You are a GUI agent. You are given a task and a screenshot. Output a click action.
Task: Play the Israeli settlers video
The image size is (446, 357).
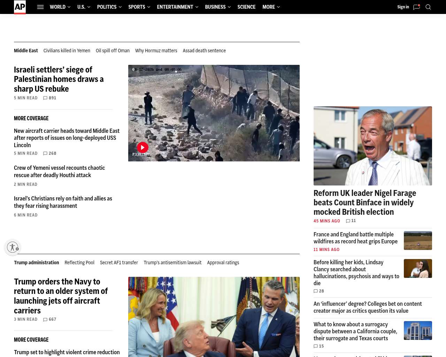(x=143, y=147)
